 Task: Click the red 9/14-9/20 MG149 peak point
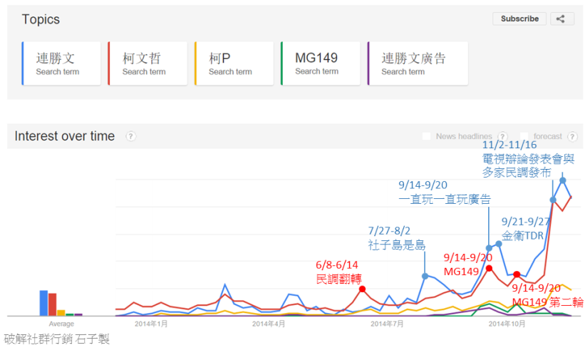coord(489,268)
